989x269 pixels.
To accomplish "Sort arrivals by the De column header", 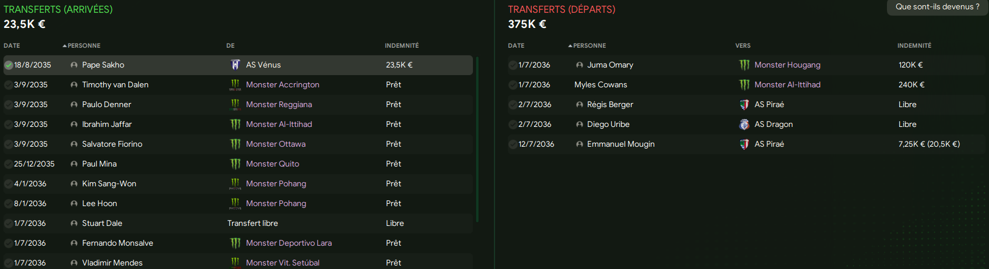I will [230, 45].
